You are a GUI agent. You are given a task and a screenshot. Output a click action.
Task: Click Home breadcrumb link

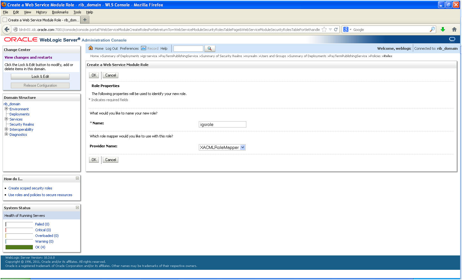coord(94,56)
